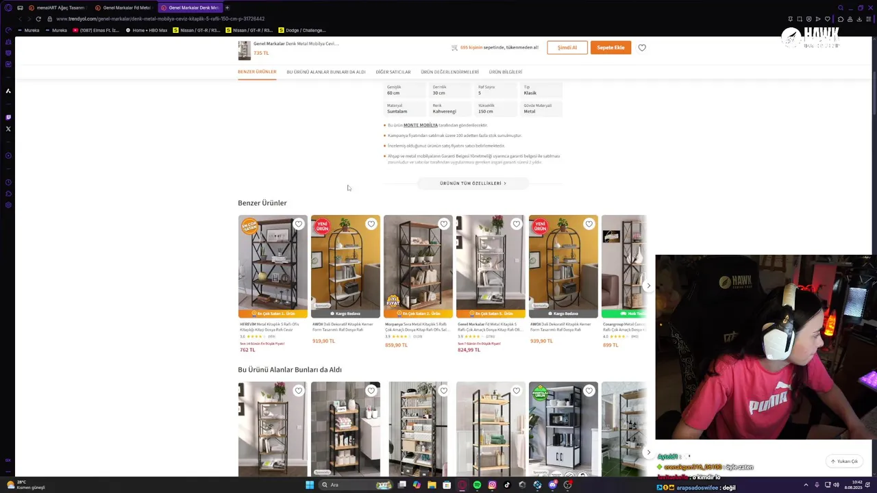Click the volume icon in system tray
The width and height of the screenshot is (877, 493).
[x=836, y=485]
